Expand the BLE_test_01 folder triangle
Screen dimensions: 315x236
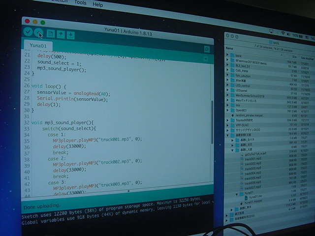pos(227,64)
